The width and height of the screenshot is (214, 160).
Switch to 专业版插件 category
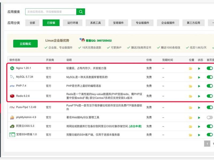(142, 23)
